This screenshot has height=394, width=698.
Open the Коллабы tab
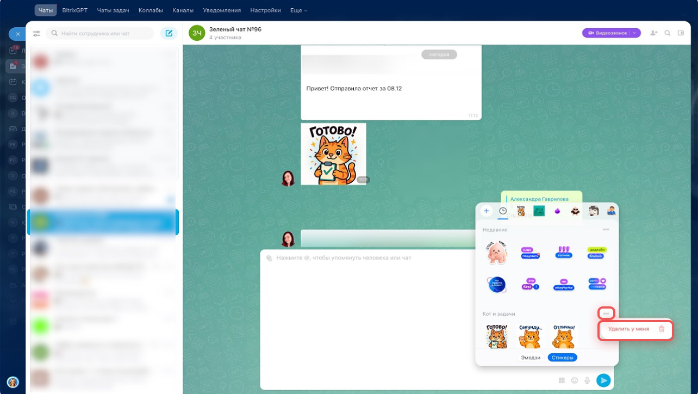click(x=151, y=10)
